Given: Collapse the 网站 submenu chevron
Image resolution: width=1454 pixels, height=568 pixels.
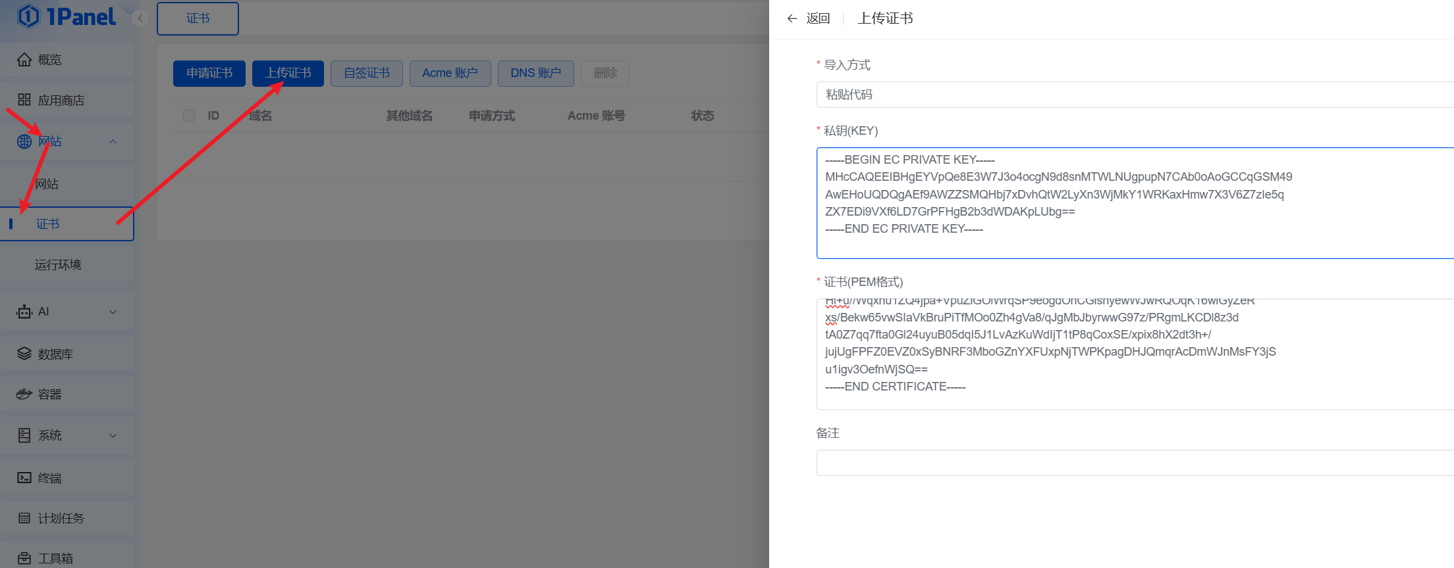Looking at the screenshot, I should pyautogui.click(x=113, y=141).
